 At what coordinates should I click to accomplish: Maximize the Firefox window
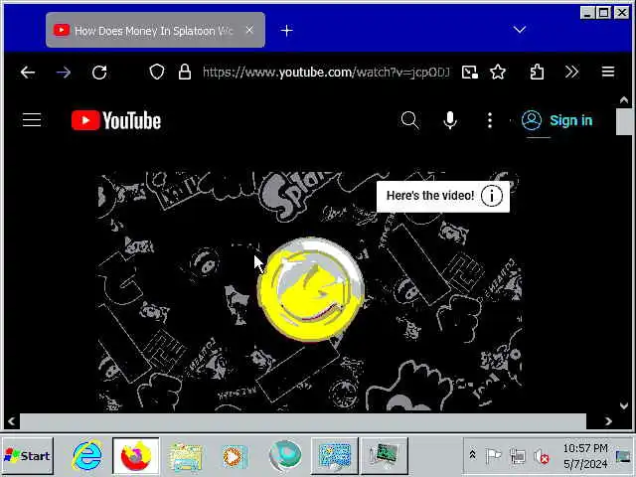(604, 13)
